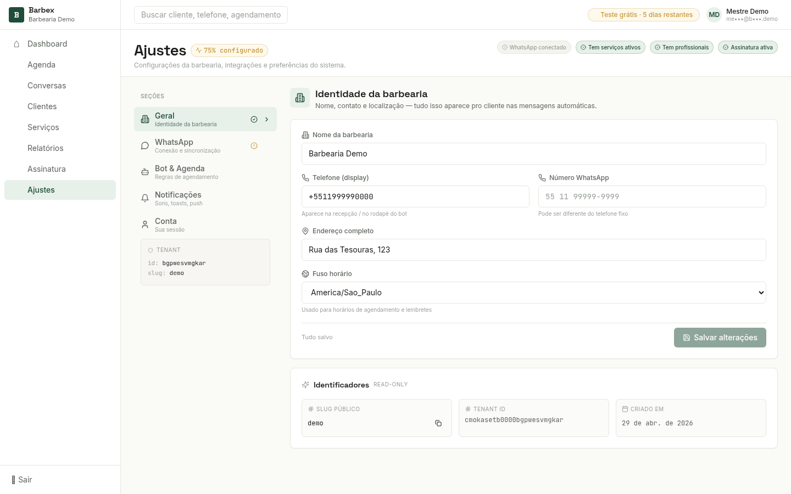The image size is (791, 494).
Task: Click the globe icon next to Fuso horário
Action: 305,274
